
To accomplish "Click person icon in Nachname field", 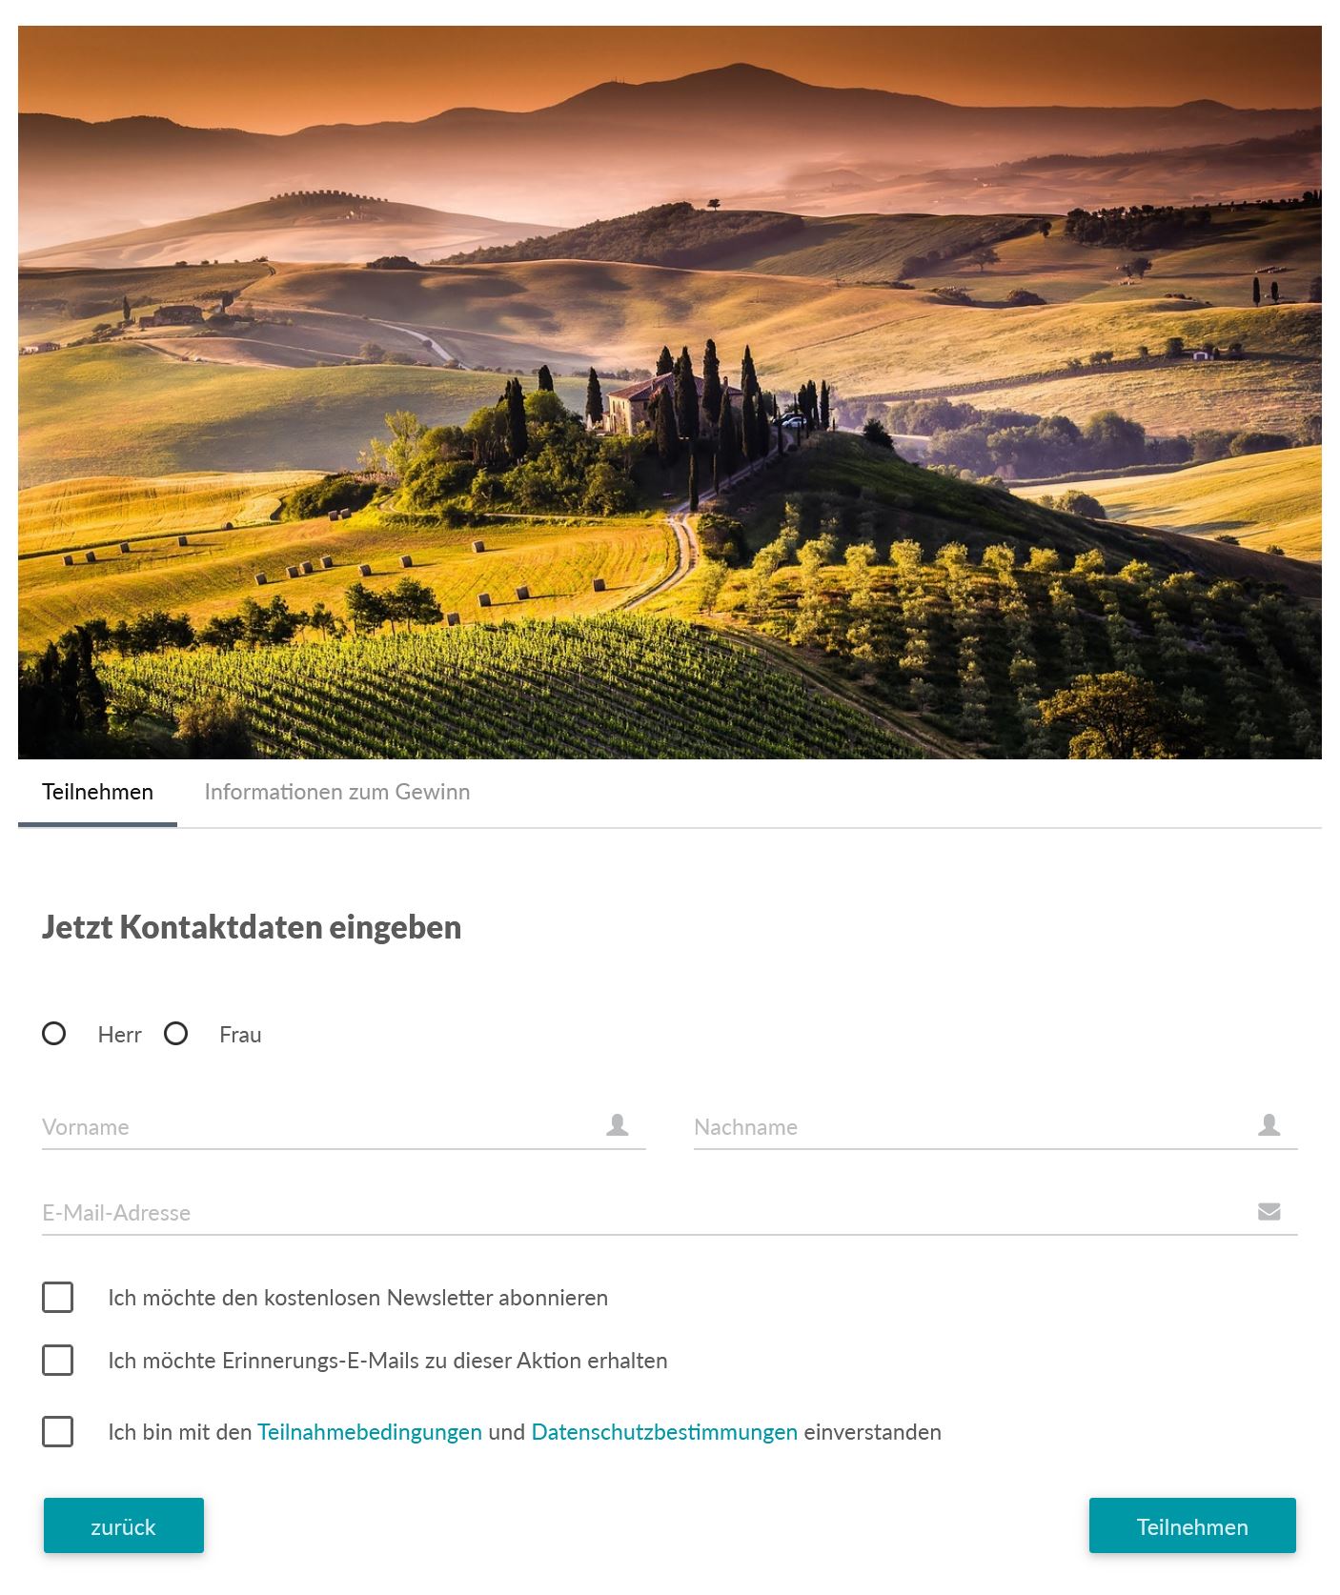I will pos(1269,1125).
